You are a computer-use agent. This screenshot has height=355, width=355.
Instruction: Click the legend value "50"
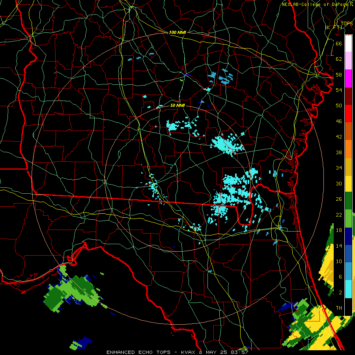click(x=339, y=106)
